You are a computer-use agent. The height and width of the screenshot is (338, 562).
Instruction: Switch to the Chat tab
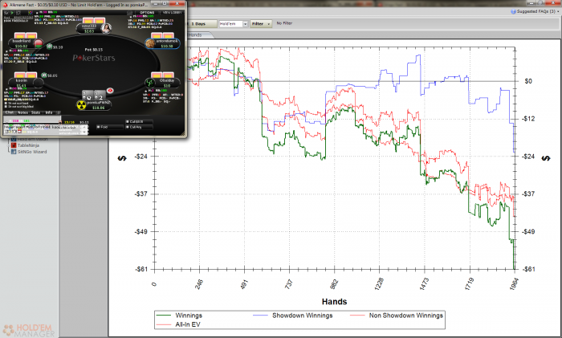(x=10, y=112)
